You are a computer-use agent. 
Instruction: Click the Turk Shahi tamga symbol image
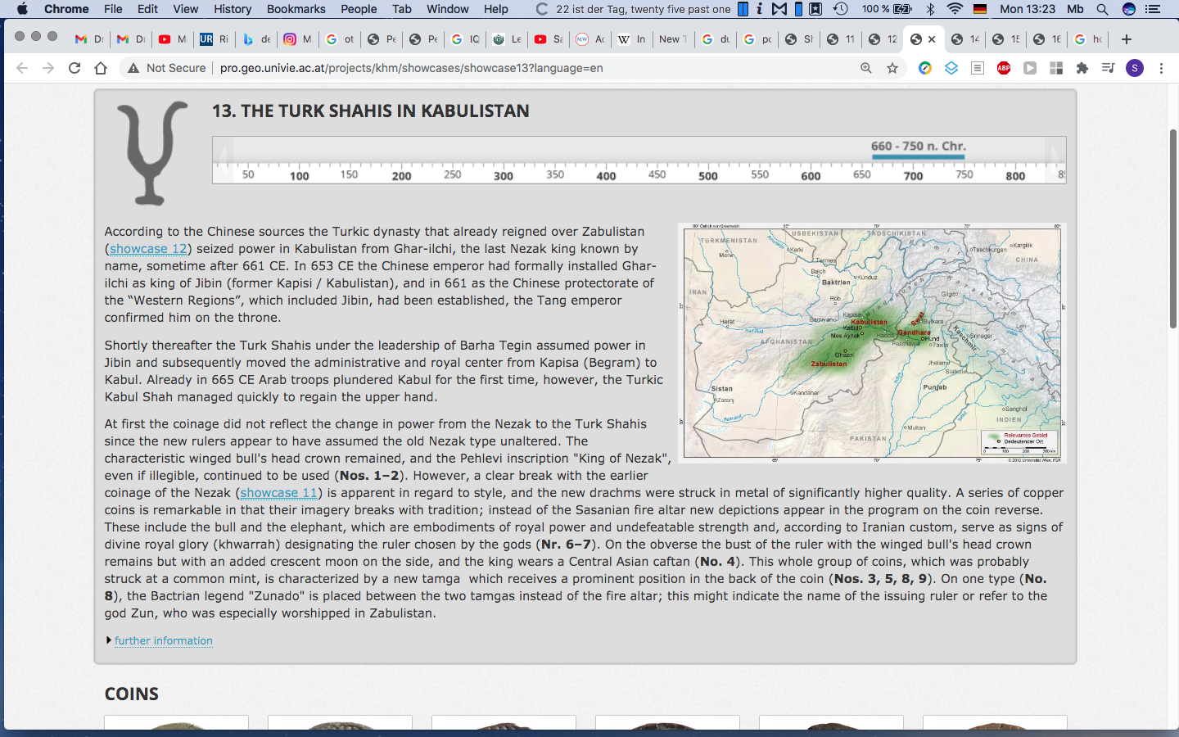pyautogui.click(x=151, y=153)
